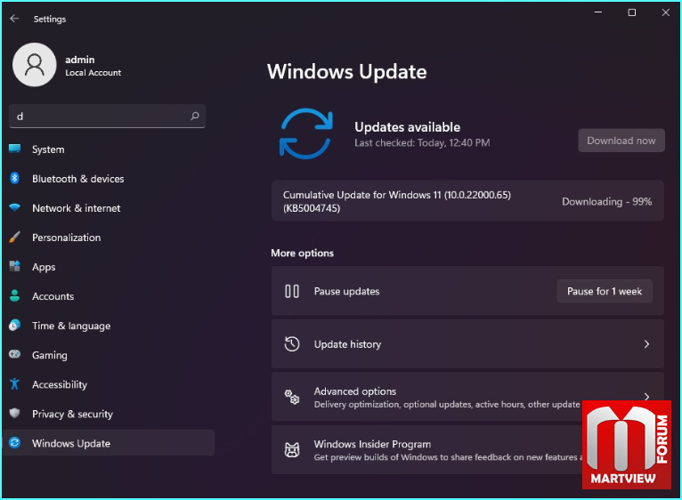Viewport: 682px width, 500px height.
Task: Click the Personalization paintbrush icon
Action: [x=14, y=237]
